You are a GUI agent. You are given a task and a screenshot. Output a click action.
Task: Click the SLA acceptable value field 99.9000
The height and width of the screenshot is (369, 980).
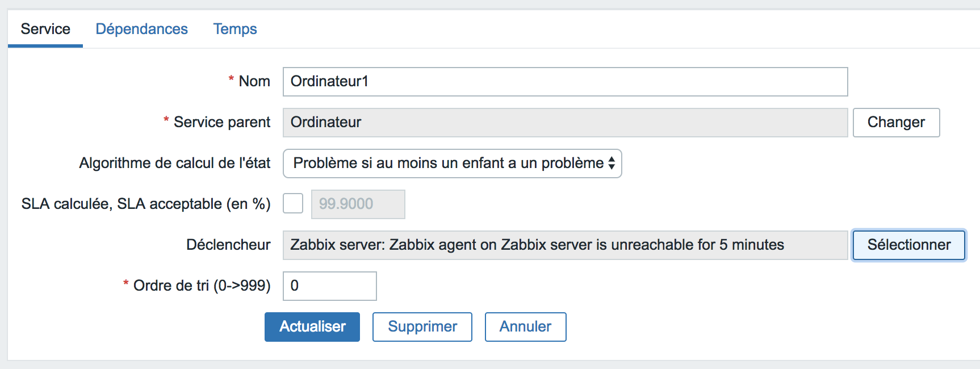pos(358,204)
